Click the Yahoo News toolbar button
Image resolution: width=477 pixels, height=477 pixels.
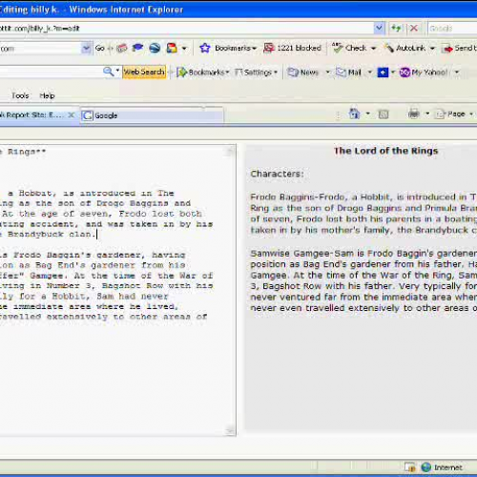click(x=302, y=73)
